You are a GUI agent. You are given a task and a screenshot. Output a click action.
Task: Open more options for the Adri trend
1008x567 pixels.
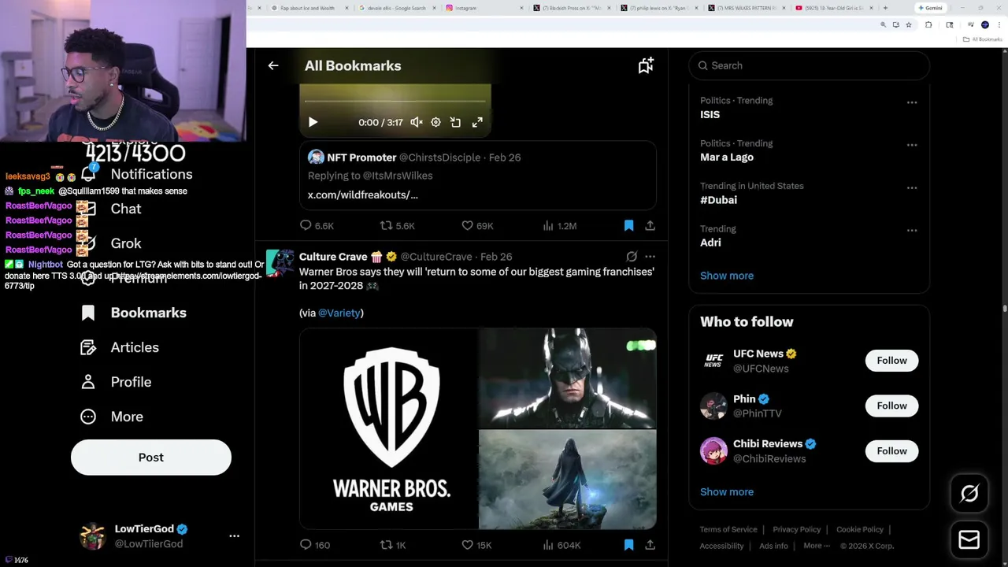click(x=912, y=230)
